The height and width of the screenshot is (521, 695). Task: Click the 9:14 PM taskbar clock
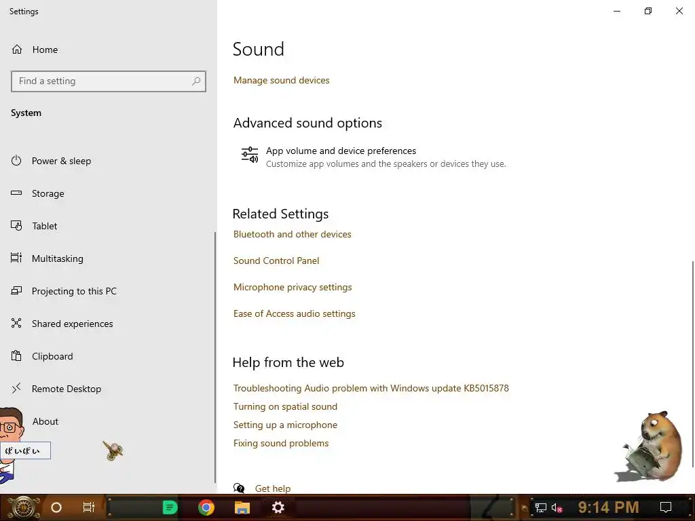pos(608,507)
